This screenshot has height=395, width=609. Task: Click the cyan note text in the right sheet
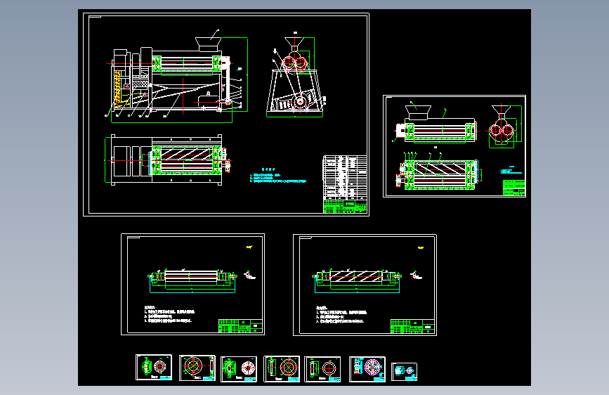pyautogui.click(x=511, y=170)
